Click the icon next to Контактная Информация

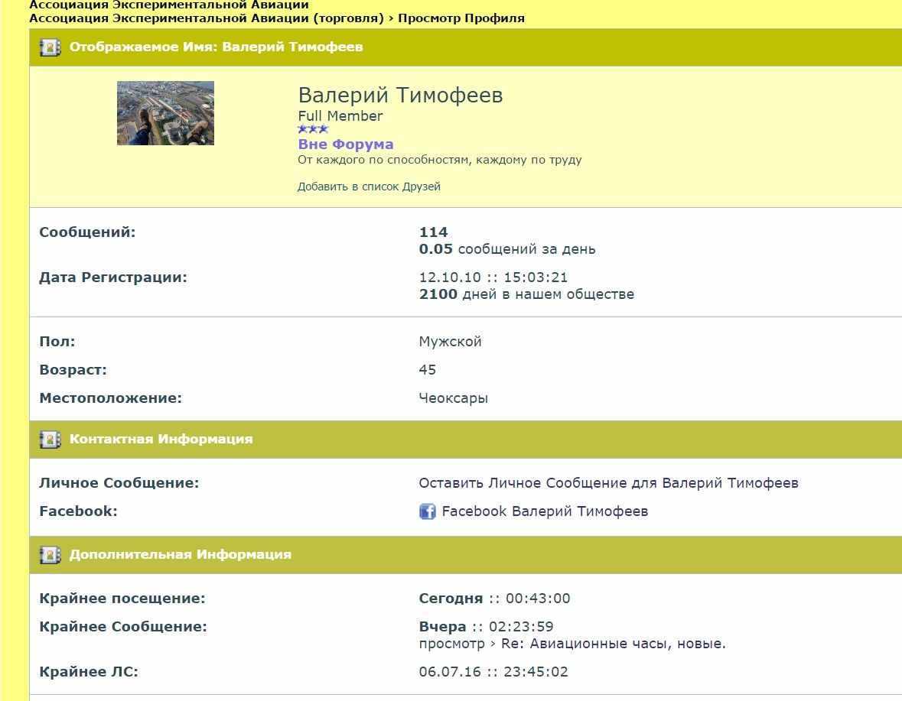[x=50, y=440]
